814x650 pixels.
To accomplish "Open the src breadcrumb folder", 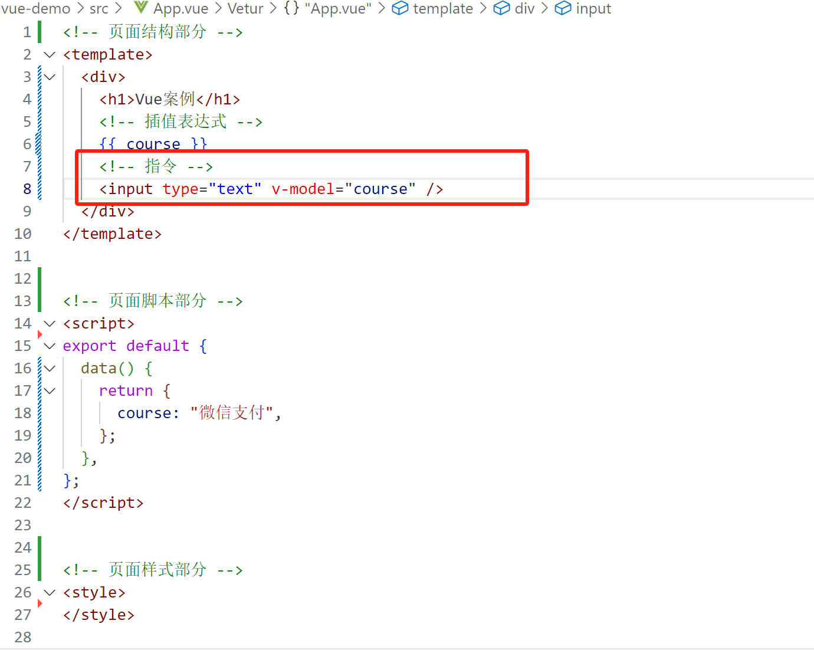I will 99,8.
